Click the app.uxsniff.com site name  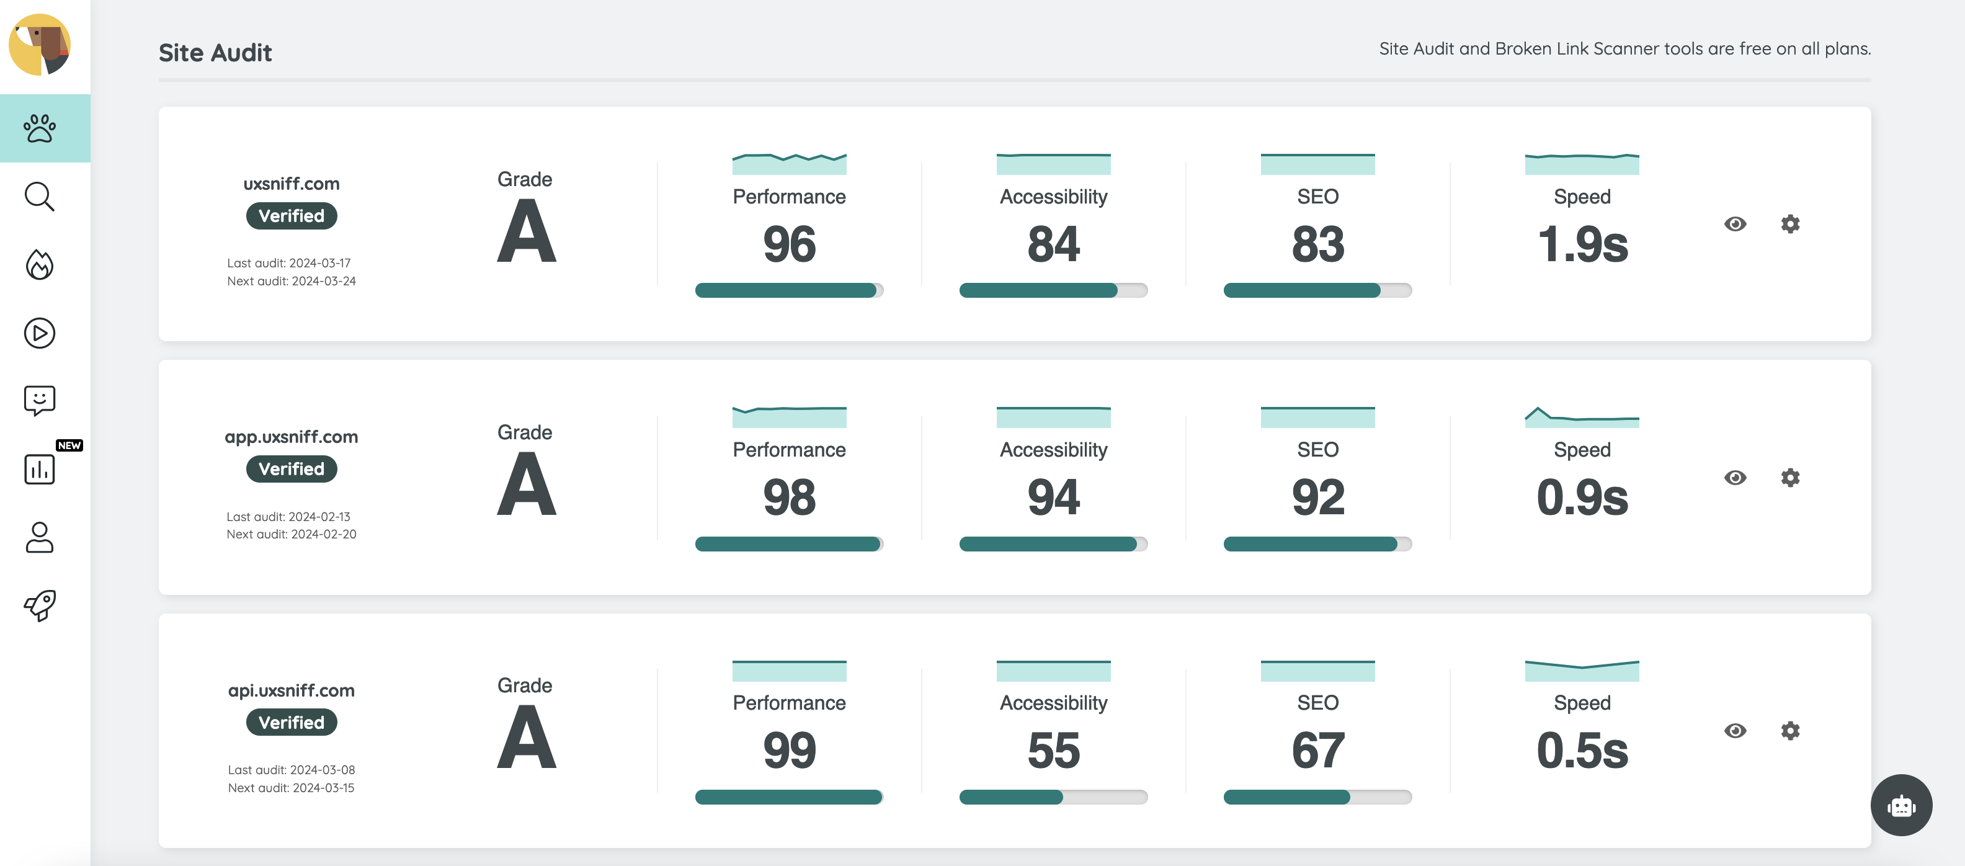[x=292, y=437]
